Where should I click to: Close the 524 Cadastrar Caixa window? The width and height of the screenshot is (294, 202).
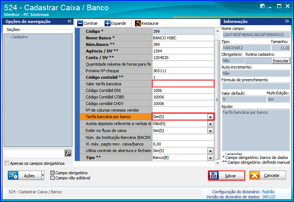tap(287, 6)
